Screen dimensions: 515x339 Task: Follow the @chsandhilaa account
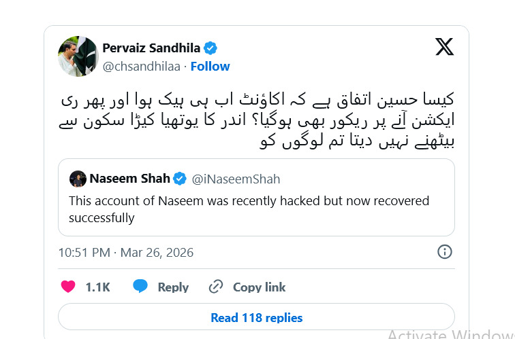(x=210, y=66)
